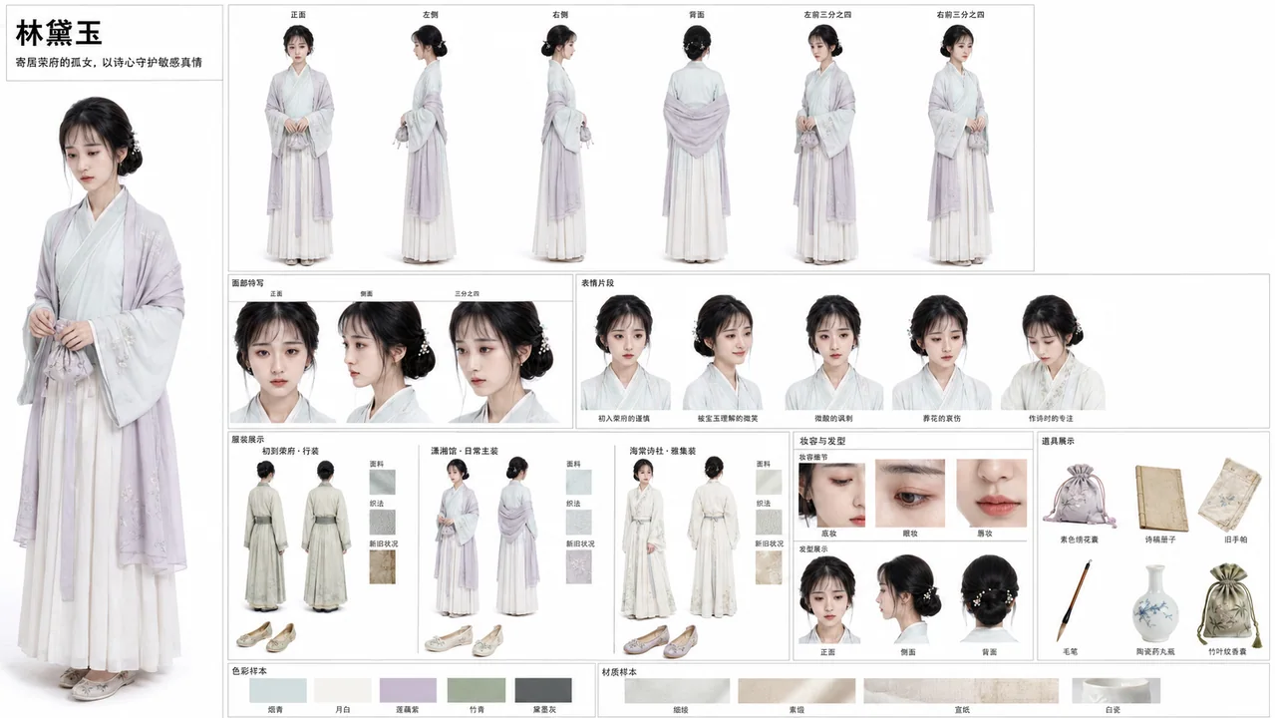The image size is (1275, 718).
Task: Select the 左侧 full-body turnaround view
Action: click(x=430, y=144)
